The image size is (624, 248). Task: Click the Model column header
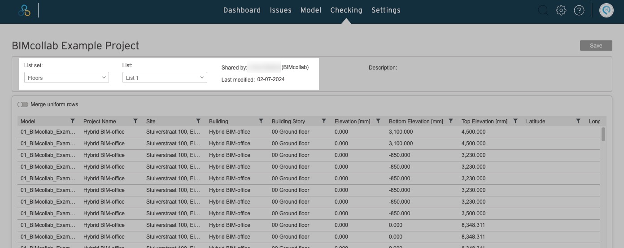(x=28, y=122)
